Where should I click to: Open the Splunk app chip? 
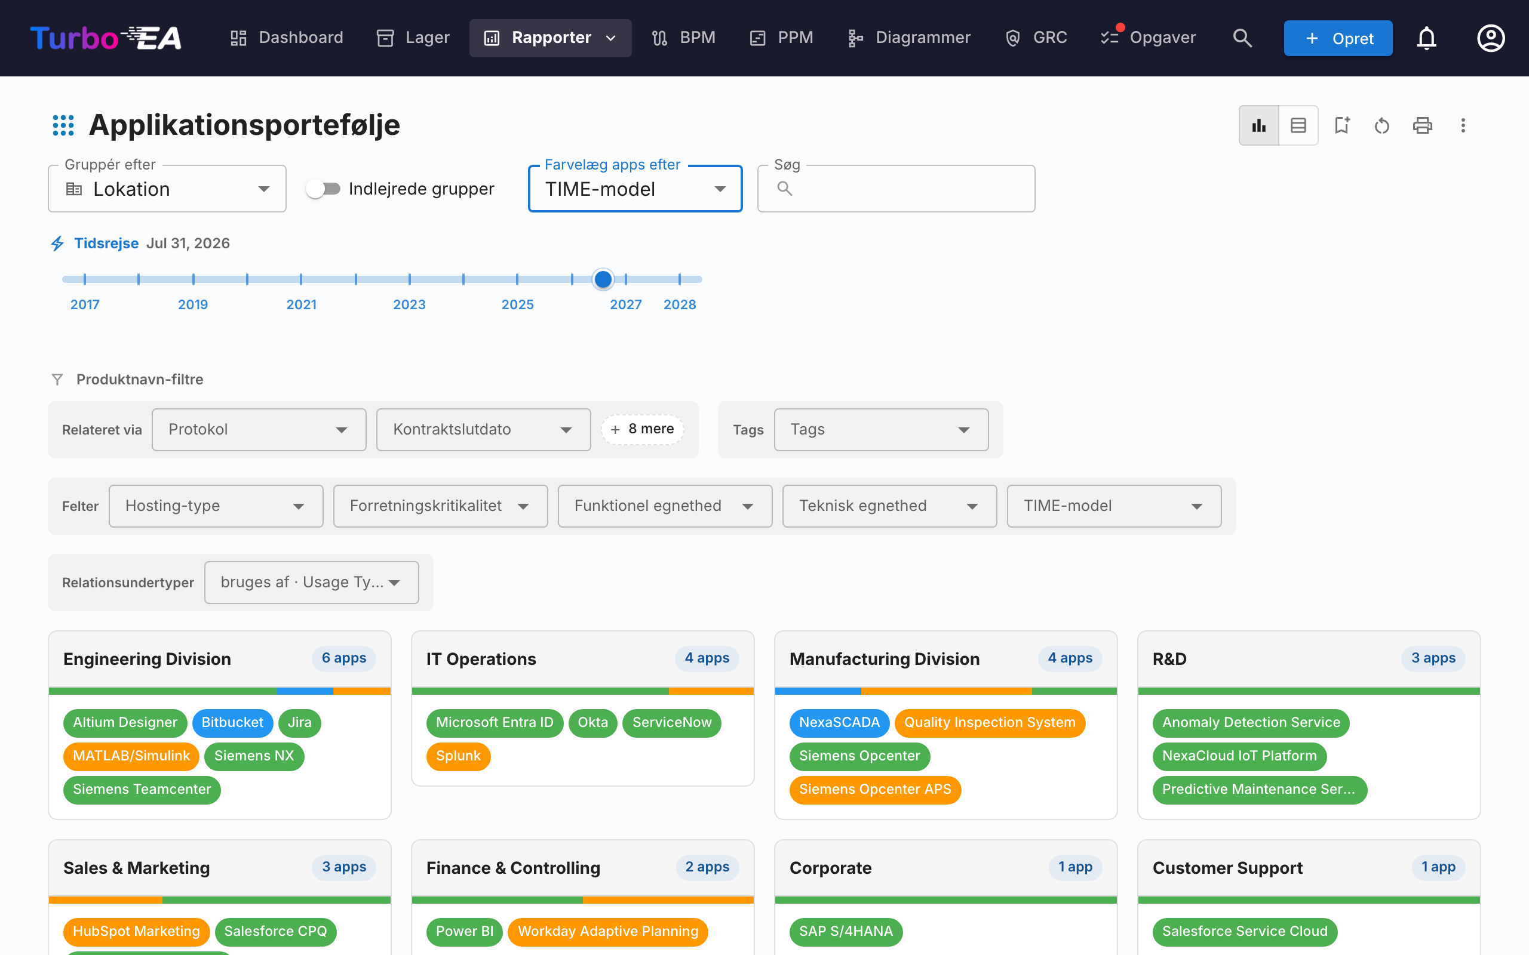[458, 756]
